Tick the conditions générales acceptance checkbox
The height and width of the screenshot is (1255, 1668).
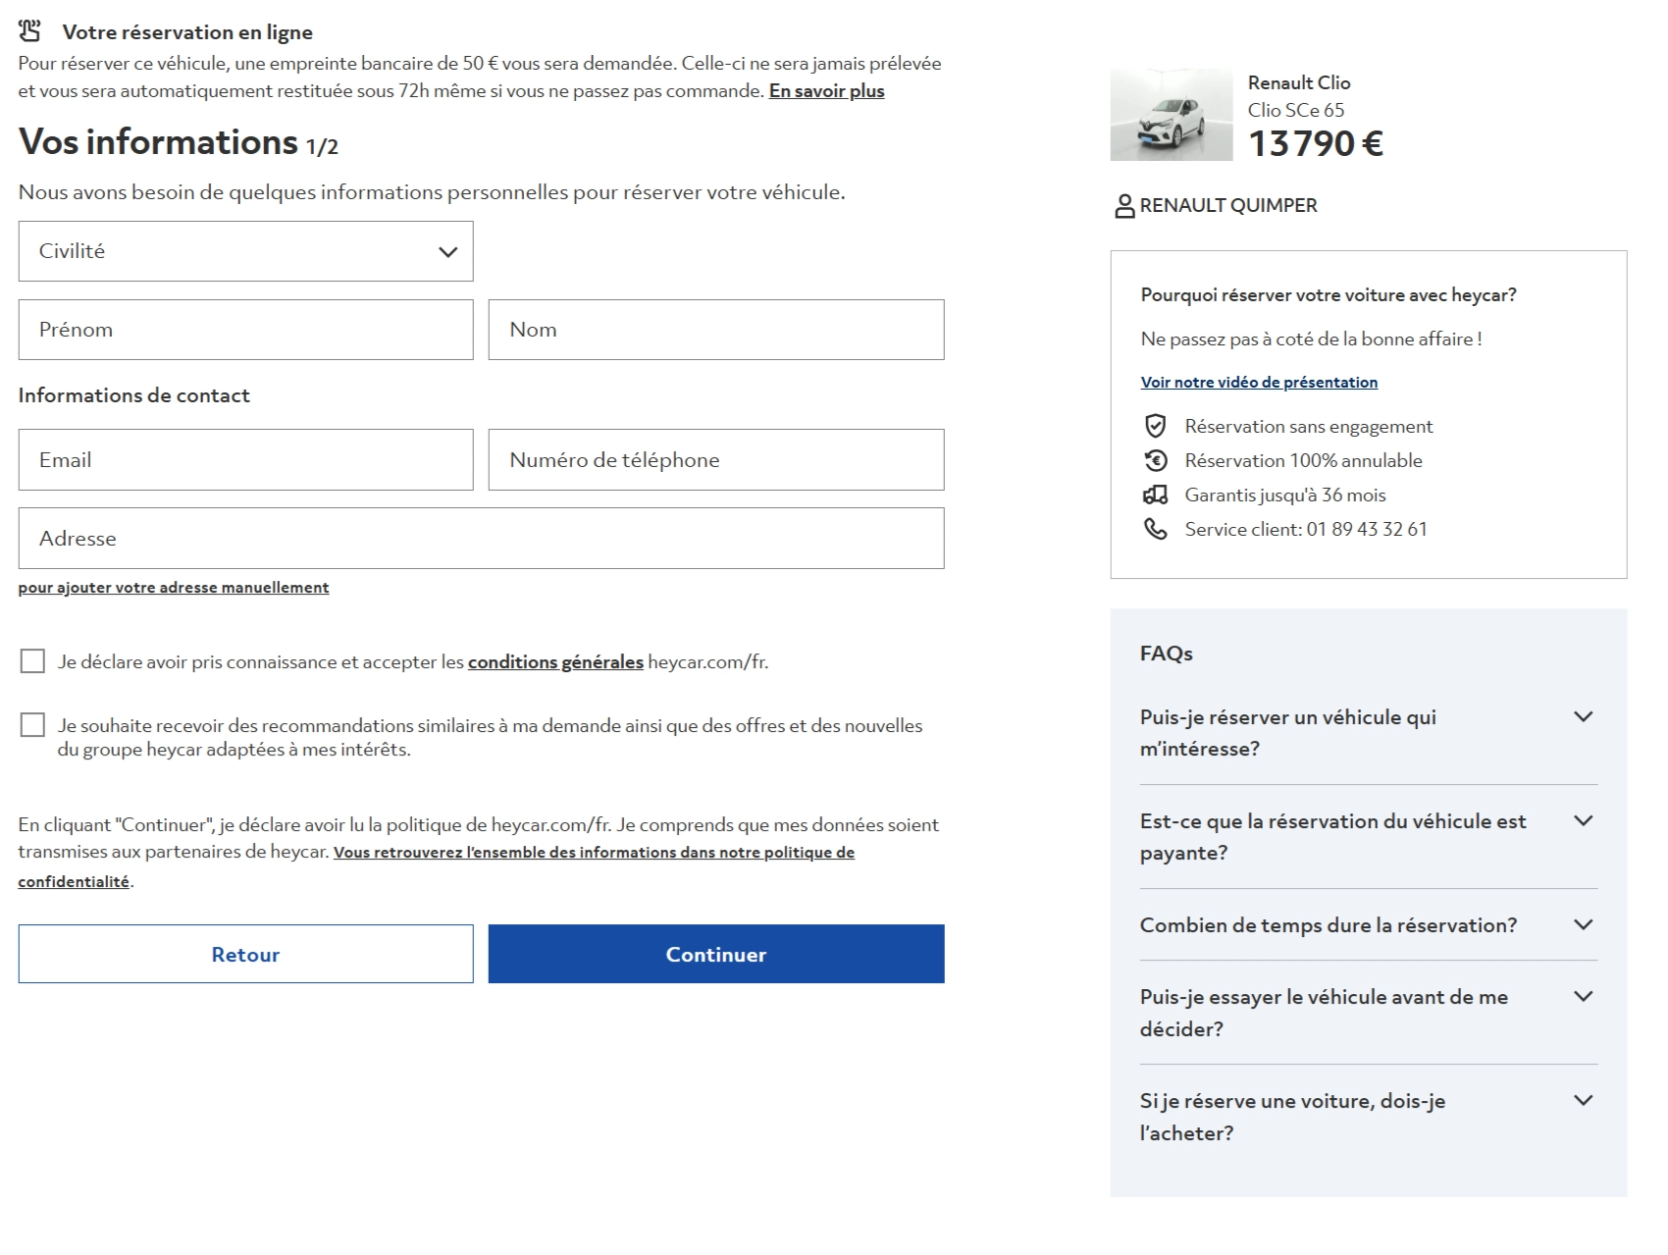click(x=32, y=661)
